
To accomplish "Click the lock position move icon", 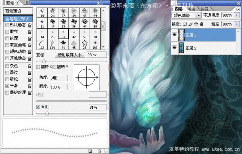I will tap(196, 24).
